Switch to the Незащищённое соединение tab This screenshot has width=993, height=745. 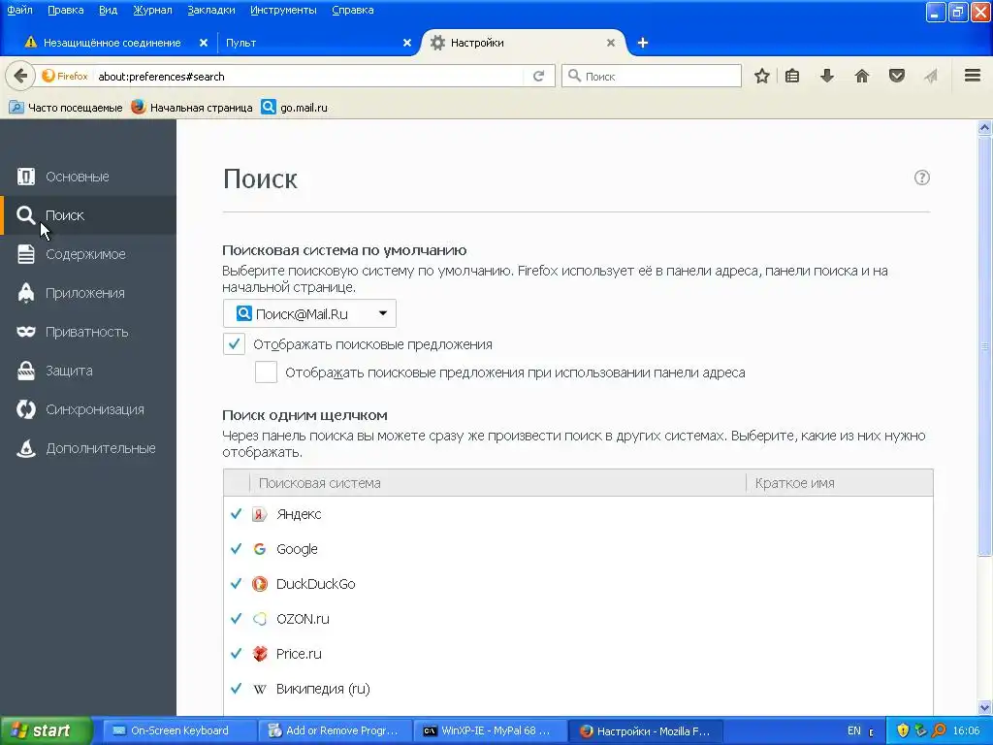[112, 43]
